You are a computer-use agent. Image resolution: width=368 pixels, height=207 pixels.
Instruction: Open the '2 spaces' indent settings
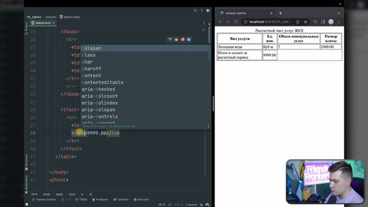click(191, 205)
